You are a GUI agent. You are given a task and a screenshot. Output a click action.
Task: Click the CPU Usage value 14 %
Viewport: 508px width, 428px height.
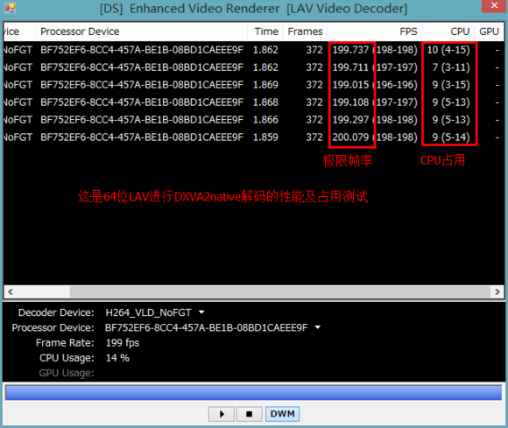click(x=117, y=358)
